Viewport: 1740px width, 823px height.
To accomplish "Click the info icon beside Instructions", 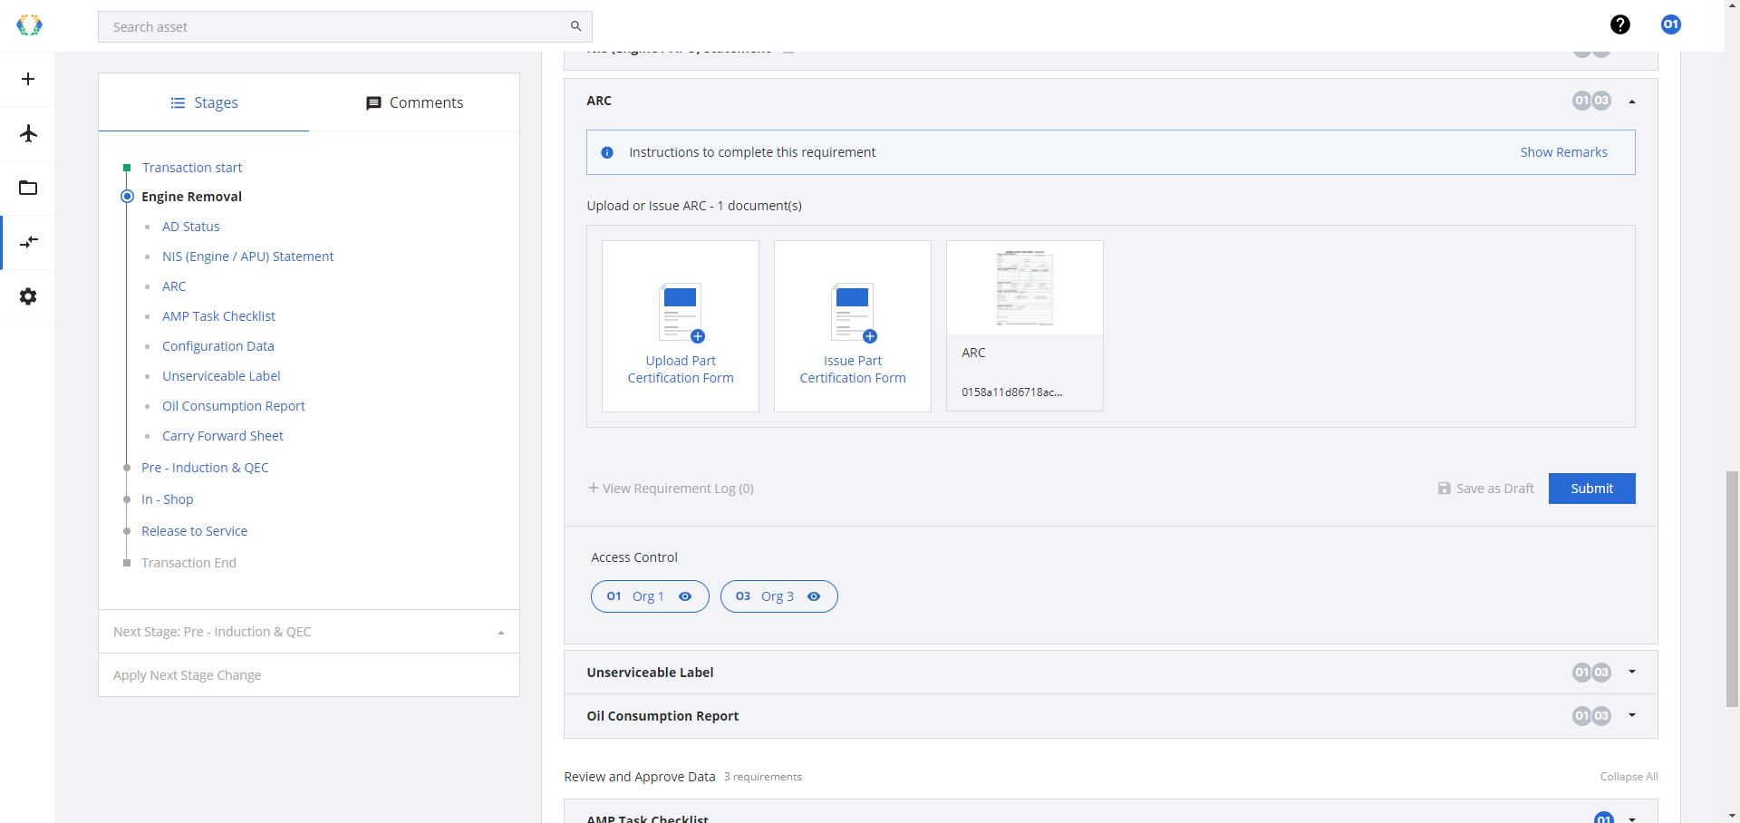I will pyautogui.click(x=607, y=152).
